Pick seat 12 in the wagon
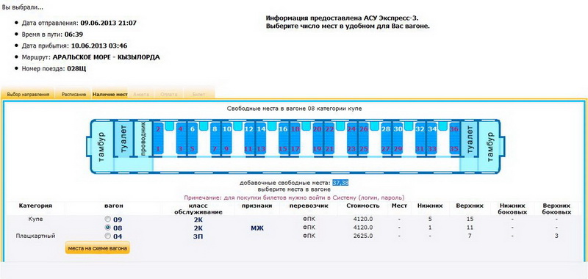Image resolution: width=588 pixels, height=279 pixels. (249, 129)
